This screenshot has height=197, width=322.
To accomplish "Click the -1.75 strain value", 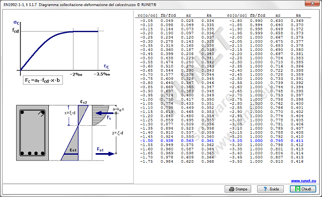I will pos(147,161).
